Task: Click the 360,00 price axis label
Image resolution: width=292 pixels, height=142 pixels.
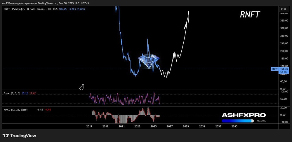Action: click(284, 21)
